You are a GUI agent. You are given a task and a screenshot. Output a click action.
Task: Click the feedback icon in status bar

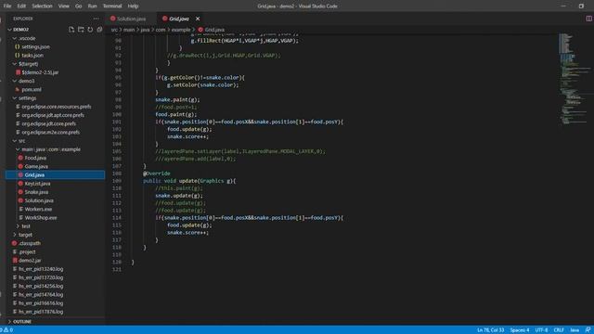(588, 330)
